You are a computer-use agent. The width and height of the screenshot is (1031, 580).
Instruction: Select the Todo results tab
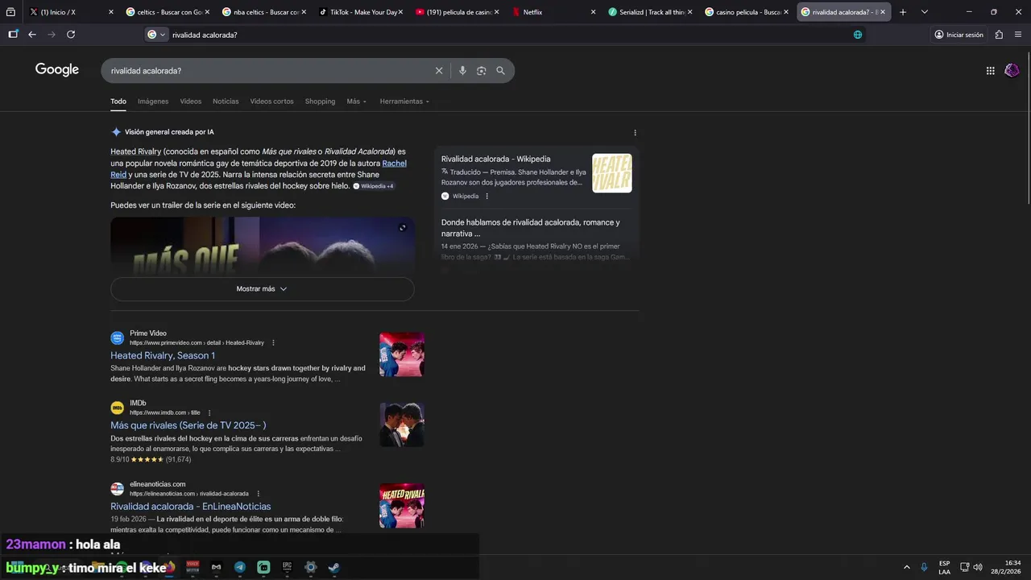click(118, 101)
